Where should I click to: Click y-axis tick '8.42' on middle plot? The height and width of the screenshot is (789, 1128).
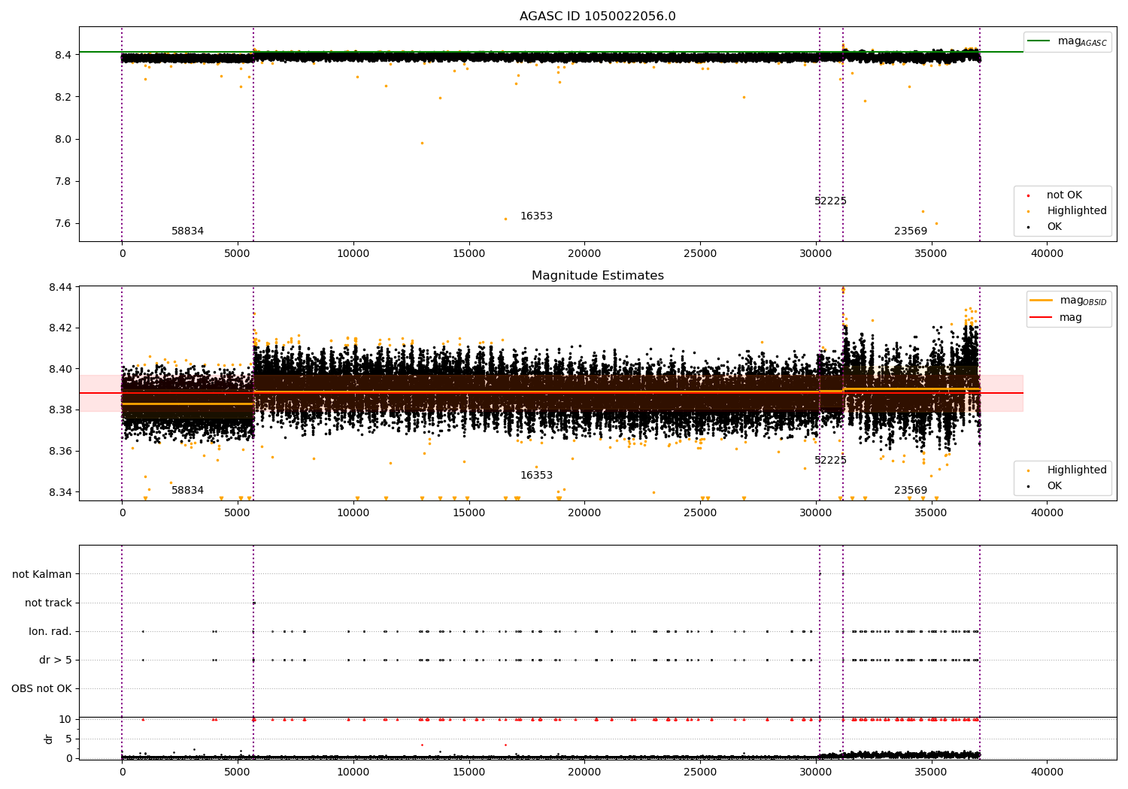click(60, 328)
